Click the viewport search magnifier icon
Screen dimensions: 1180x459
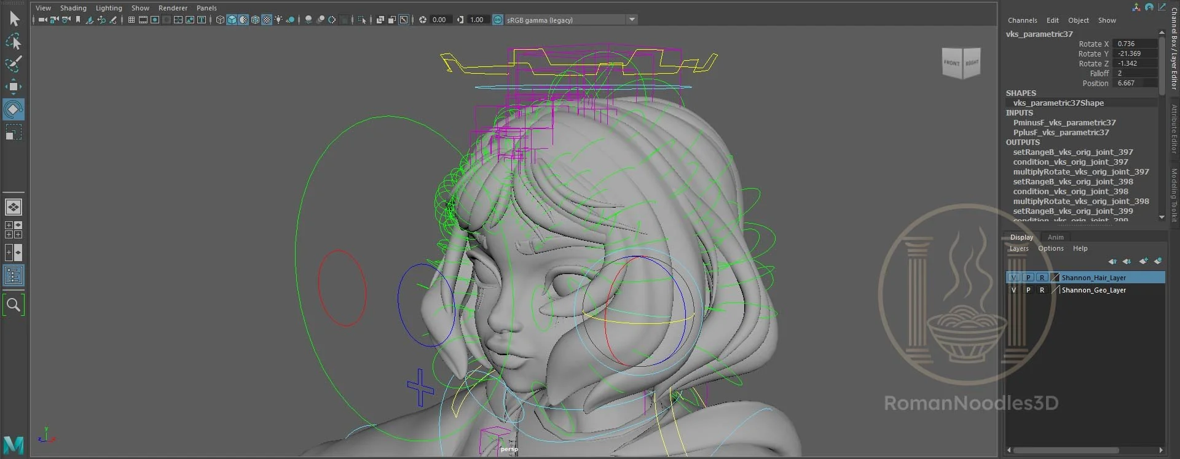click(x=14, y=305)
